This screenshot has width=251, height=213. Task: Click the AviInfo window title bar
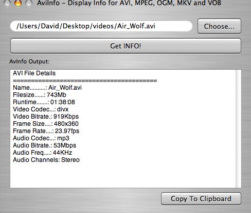[129, 3]
